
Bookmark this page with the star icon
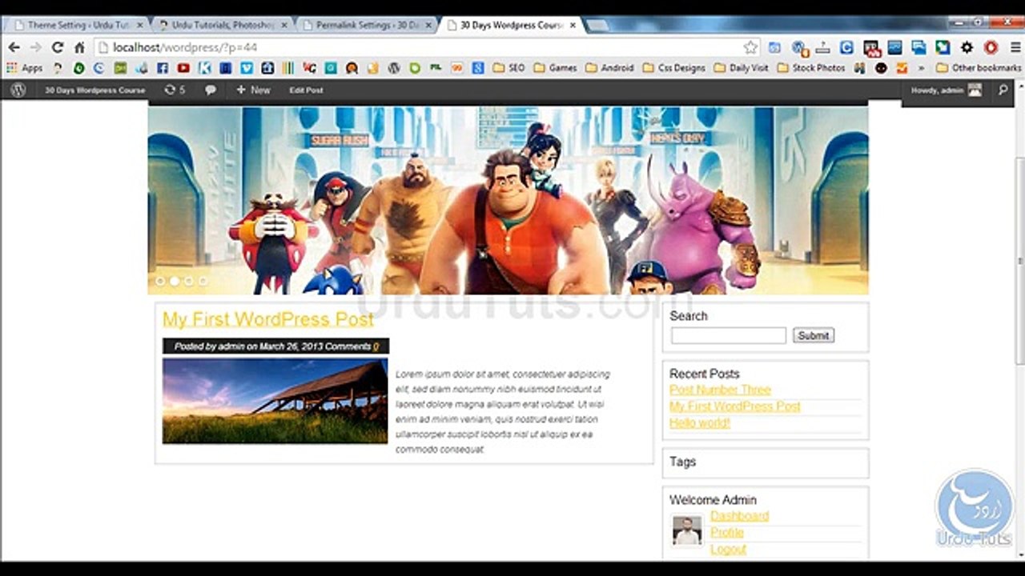[750, 47]
